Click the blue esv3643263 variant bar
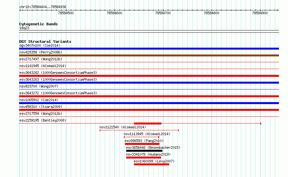The width and height of the screenshot is (288, 177). 149,83
